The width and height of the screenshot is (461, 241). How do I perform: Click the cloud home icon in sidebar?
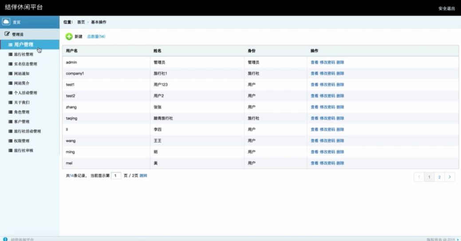tap(6, 22)
